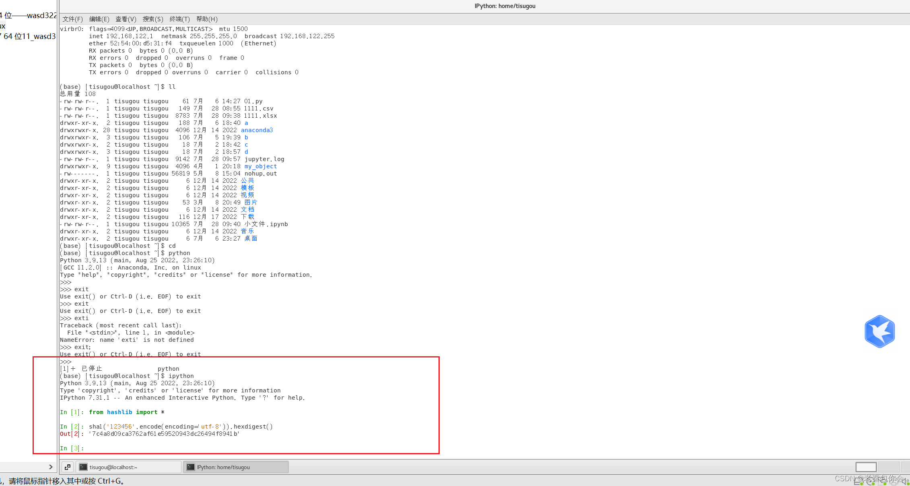The image size is (910, 486).
Task: Click the jupyter.log file name
Action: pos(264,159)
